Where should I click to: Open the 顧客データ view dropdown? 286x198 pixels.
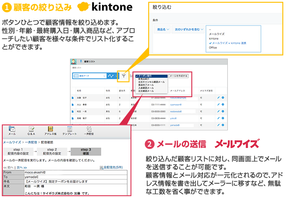89,76
